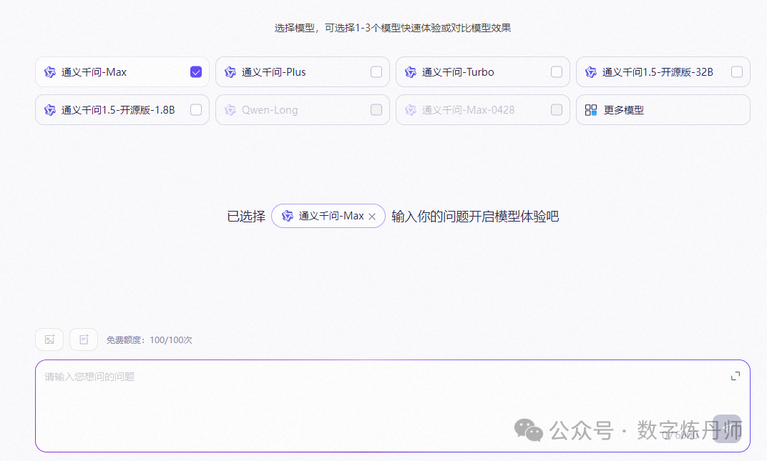Select the 通义千问-Turbo model label
The image size is (767, 461).
[x=458, y=72]
